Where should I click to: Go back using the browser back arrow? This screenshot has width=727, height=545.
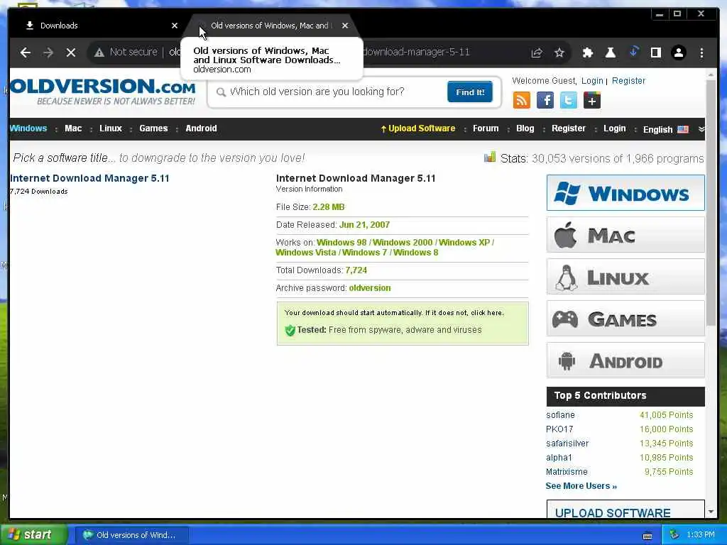(26, 53)
